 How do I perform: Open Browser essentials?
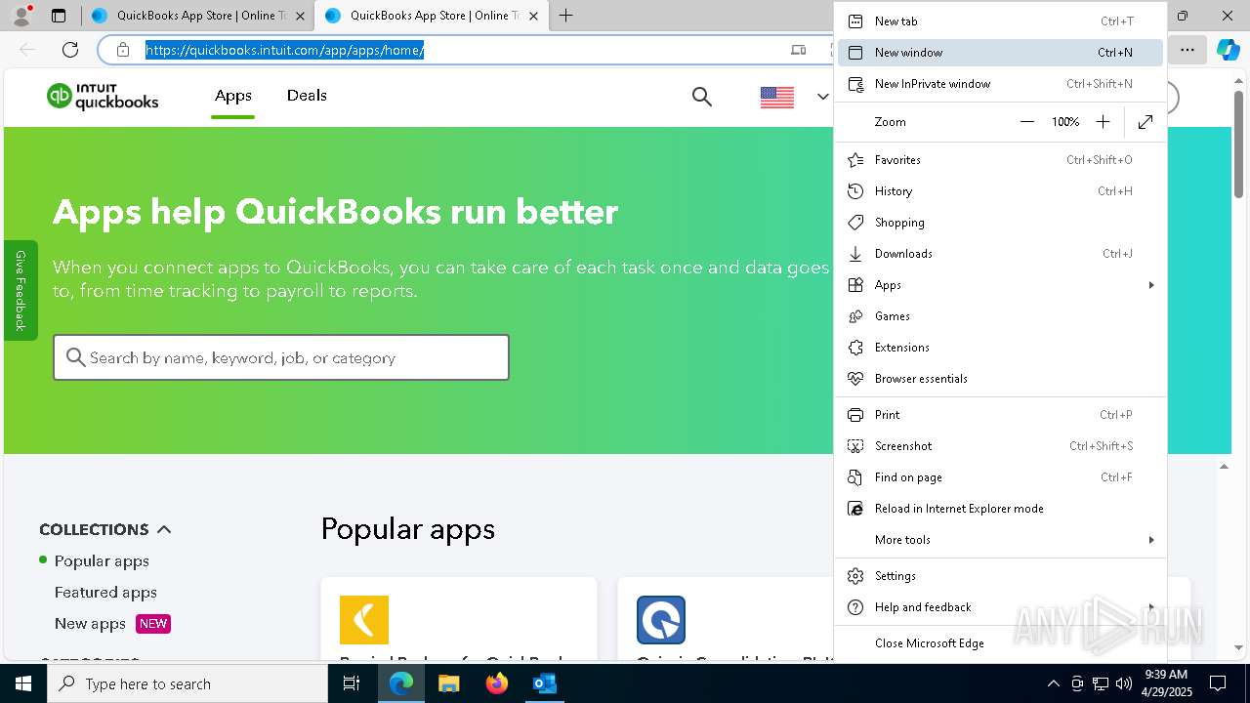point(1000,379)
